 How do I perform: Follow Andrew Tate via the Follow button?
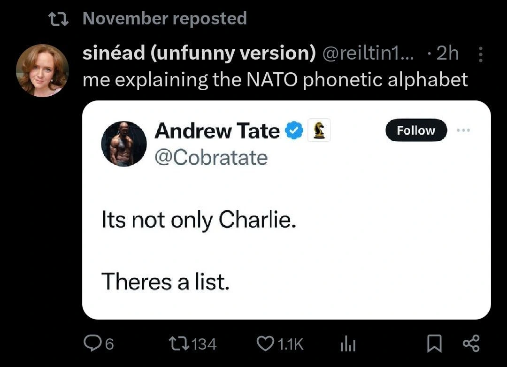tap(415, 130)
